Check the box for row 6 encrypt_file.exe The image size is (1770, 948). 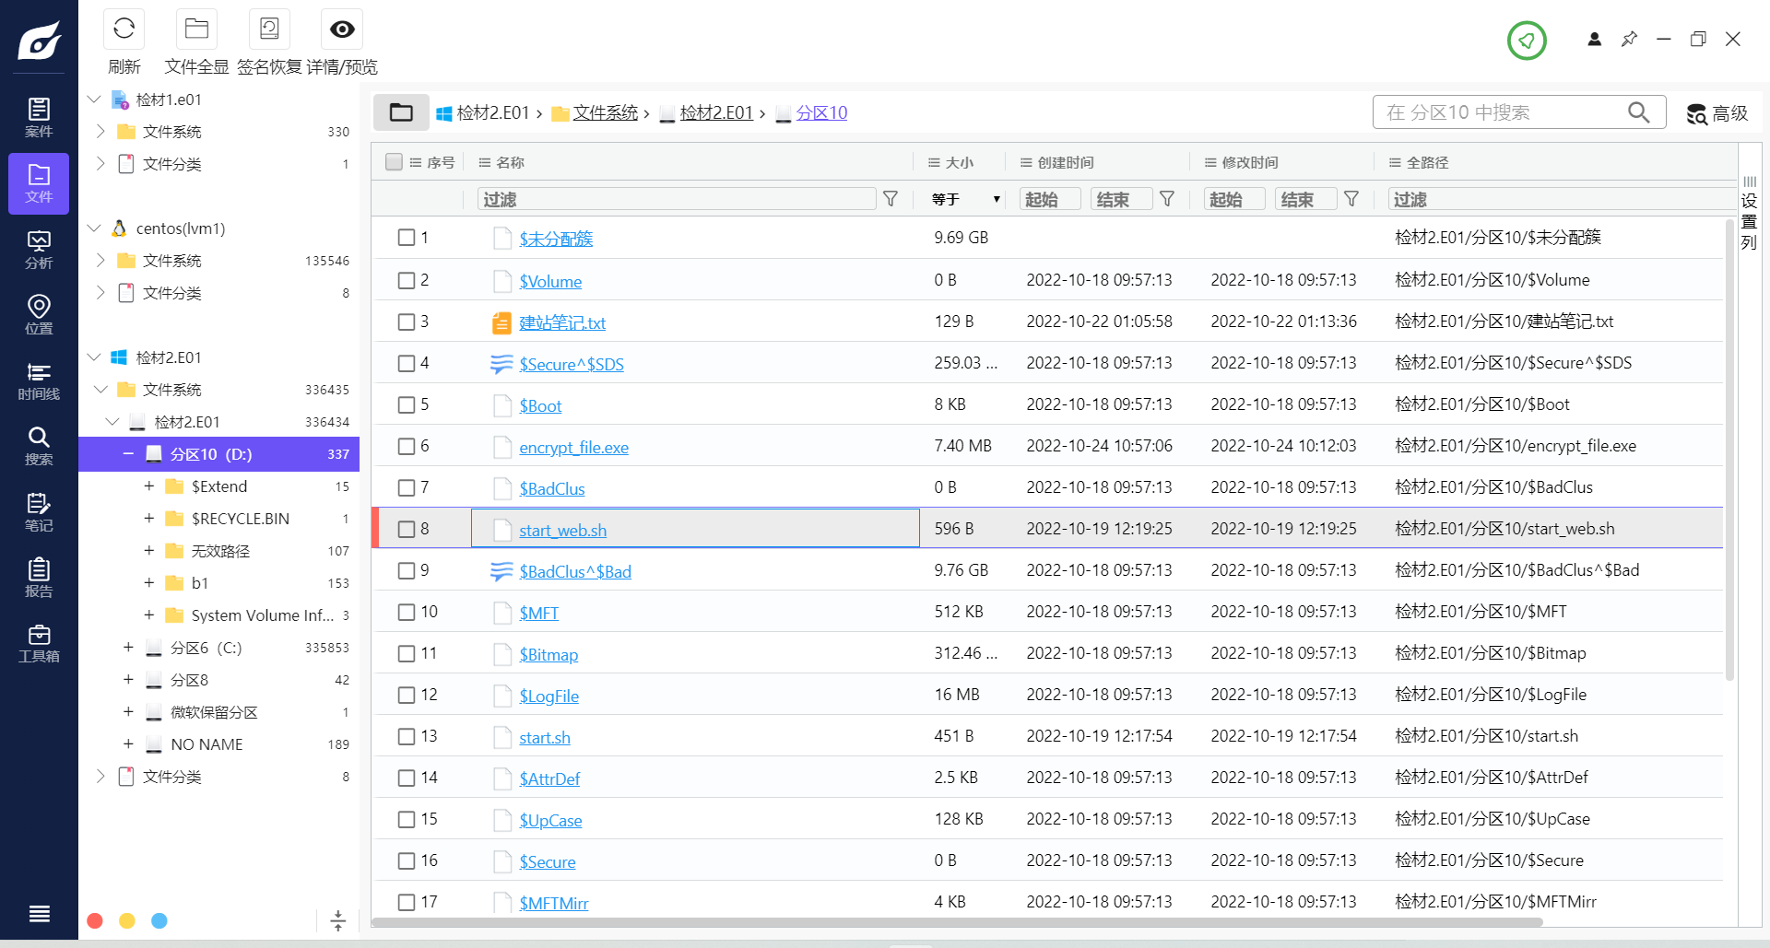(x=407, y=446)
